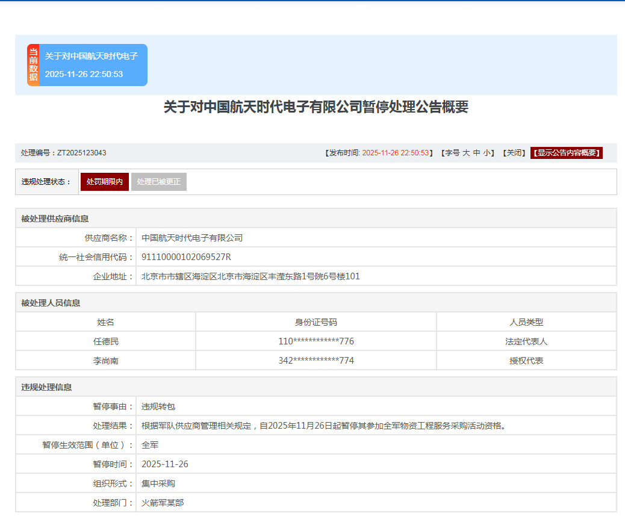Click the publish time 2025-11-26 22:50:53

tap(396, 153)
